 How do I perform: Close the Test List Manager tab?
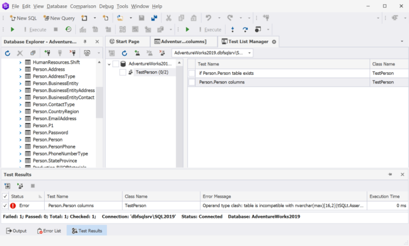click(x=274, y=42)
